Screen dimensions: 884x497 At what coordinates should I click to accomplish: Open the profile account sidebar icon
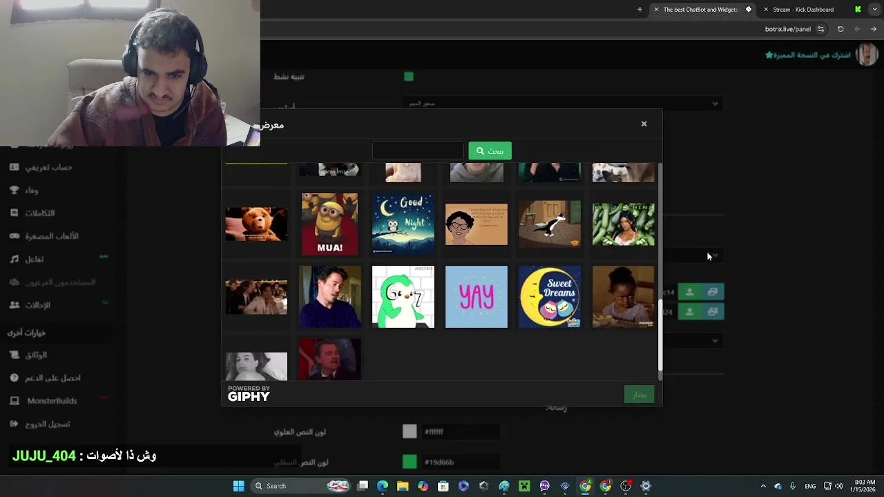pyautogui.click(x=14, y=167)
